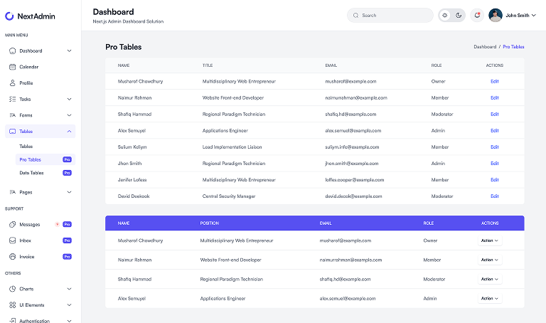Screen dimensions: 546x323
Task: Select the Tables submenu item
Action: pos(26,147)
